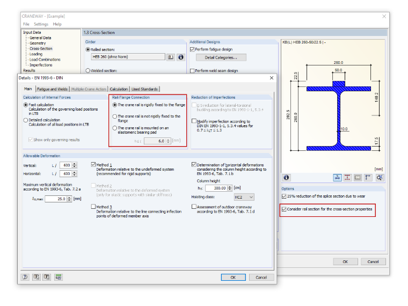
Task: Choose 'rail mounted on elastomeric bearing pad' option
Action: (x=115, y=128)
